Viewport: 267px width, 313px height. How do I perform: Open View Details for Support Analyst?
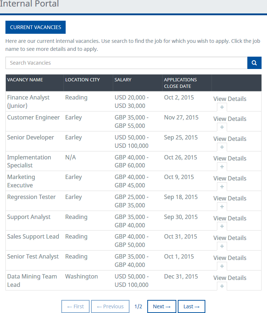click(230, 218)
